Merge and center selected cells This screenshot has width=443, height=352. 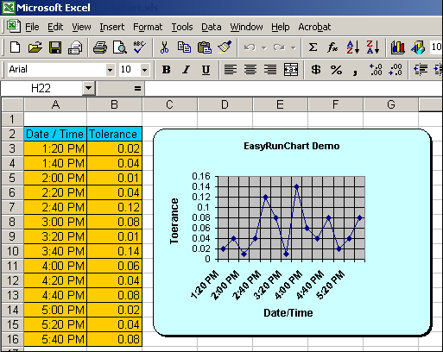(x=291, y=70)
